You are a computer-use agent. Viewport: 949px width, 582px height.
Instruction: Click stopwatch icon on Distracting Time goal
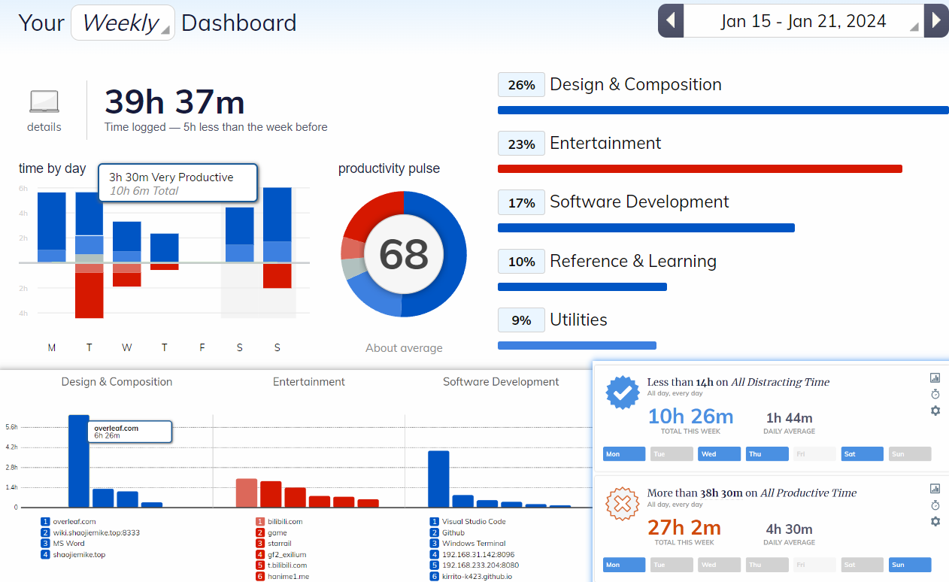pyautogui.click(x=935, y=394)
